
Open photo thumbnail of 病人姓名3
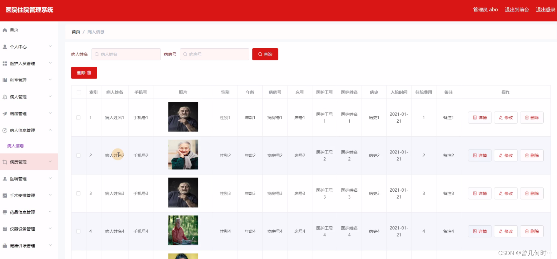(x=183, y=193)
